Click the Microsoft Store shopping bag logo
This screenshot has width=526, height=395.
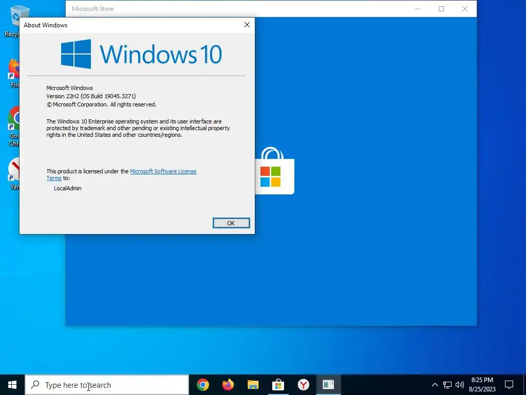(x=274, y=171)
